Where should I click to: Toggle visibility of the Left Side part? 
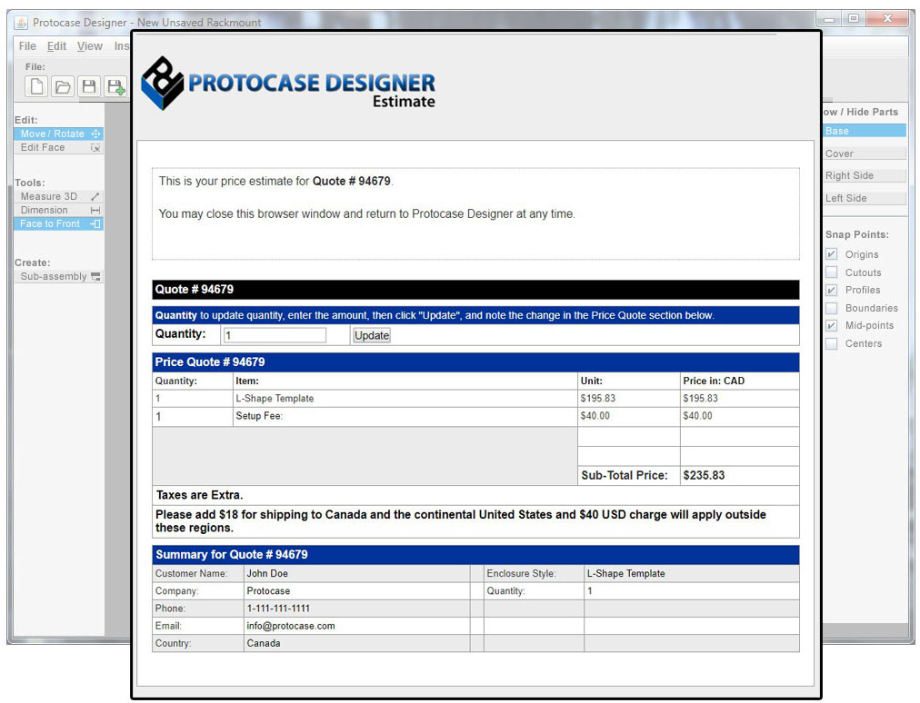865,198
